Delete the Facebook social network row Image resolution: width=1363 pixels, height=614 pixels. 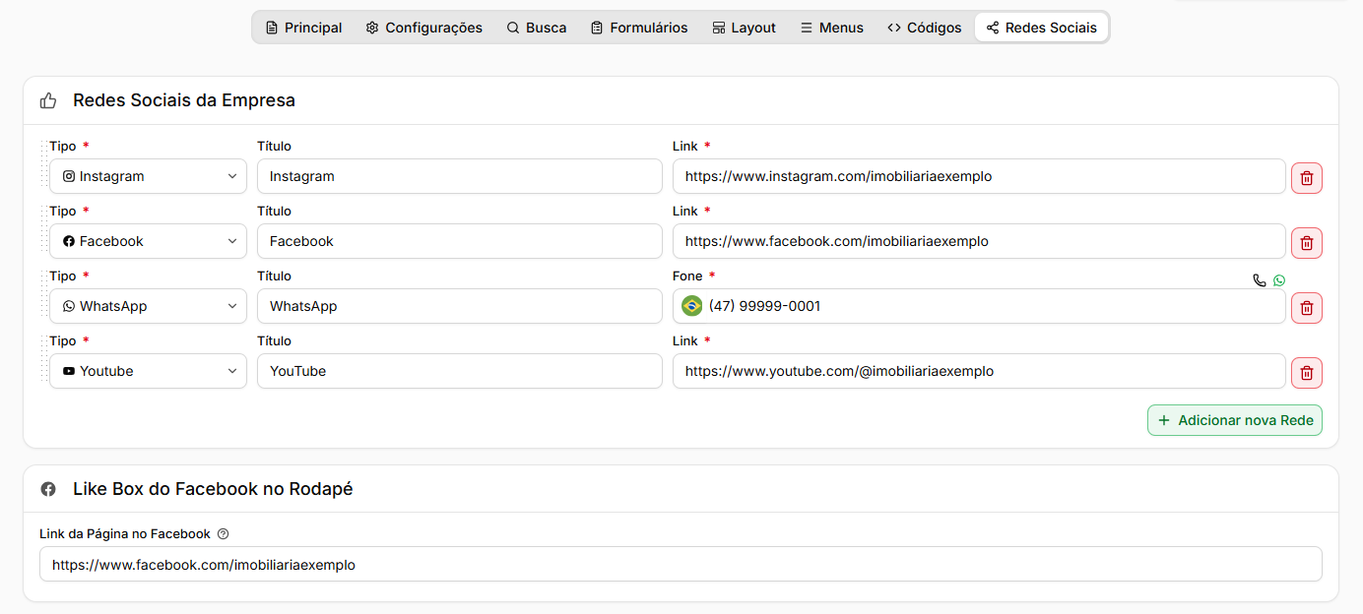tap(1307, 243)
